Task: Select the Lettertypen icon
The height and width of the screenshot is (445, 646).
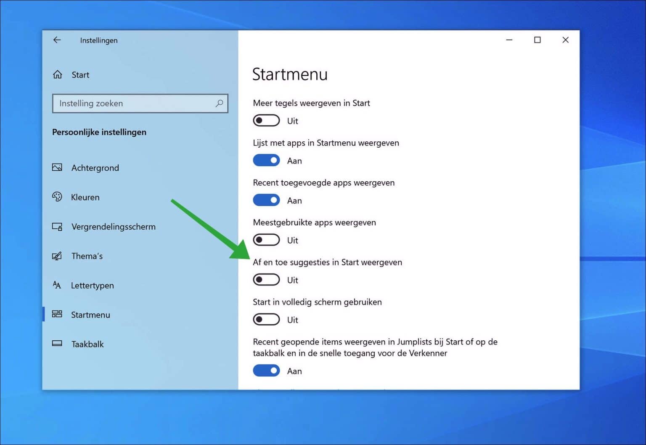Action: (x=57, y=285)
